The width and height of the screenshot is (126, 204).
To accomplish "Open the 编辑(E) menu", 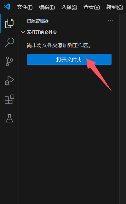I will (x=47, y=7).
